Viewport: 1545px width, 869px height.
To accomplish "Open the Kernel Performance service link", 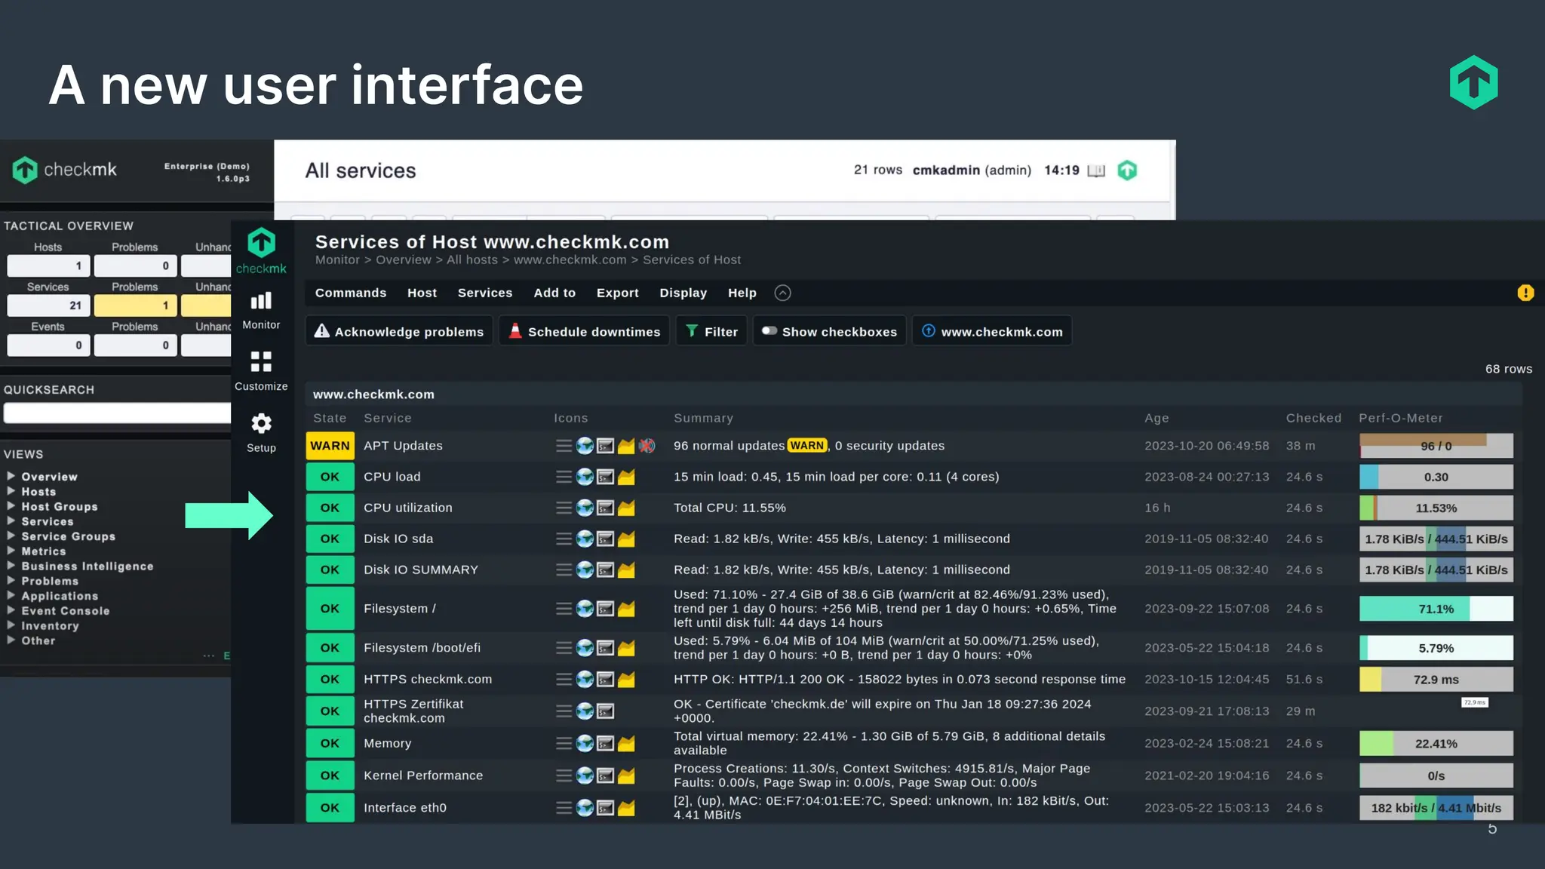I will click(x=423, y=775).
